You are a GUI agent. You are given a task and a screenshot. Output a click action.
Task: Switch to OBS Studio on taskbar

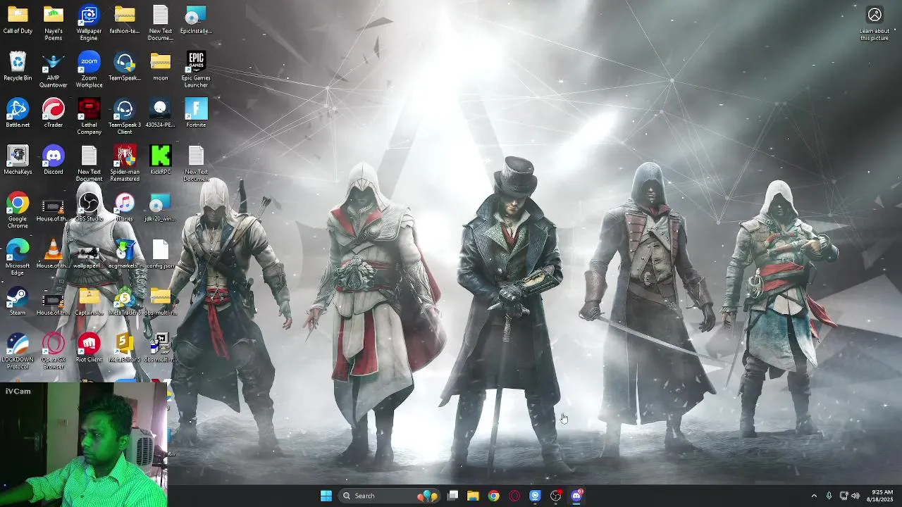(556, 496)
